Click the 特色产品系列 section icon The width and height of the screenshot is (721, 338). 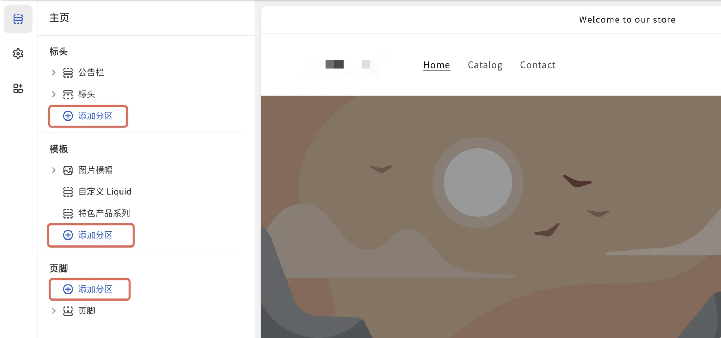click(68, 213)
